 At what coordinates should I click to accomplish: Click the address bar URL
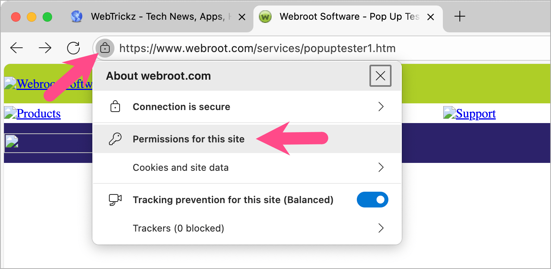coord(257,49)
